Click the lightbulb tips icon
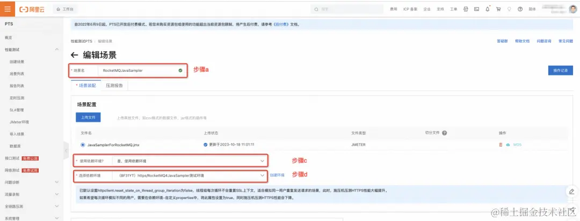This screenshot has width=580, height=221. 509,9
